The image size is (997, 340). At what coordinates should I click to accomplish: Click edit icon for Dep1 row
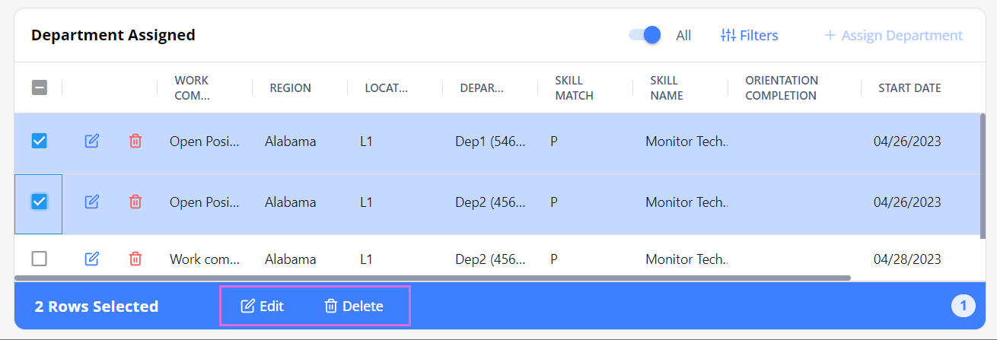pos(91,141)
